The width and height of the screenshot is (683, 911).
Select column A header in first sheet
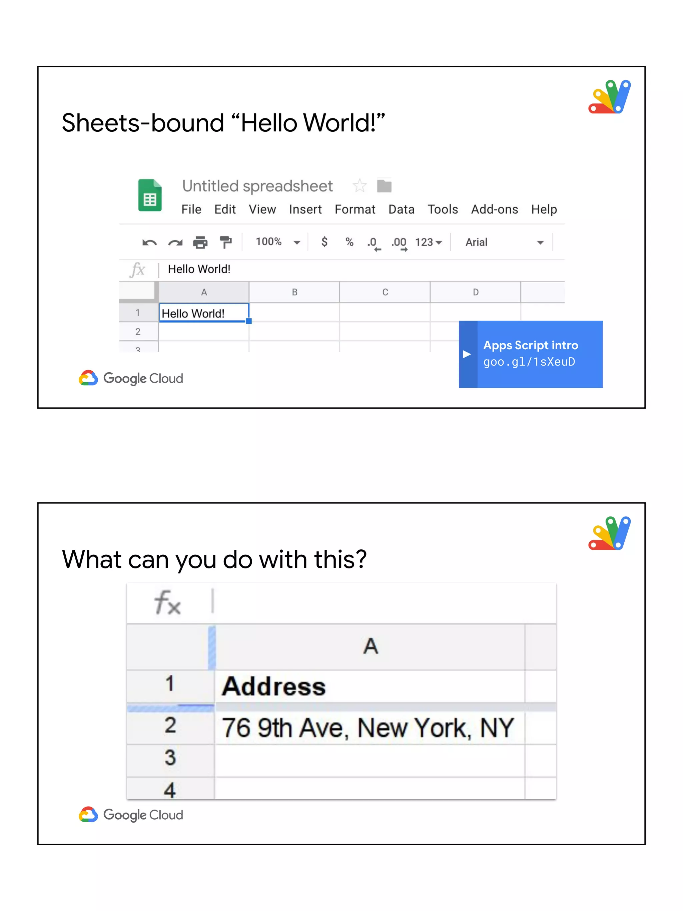(x=204, y=292)
